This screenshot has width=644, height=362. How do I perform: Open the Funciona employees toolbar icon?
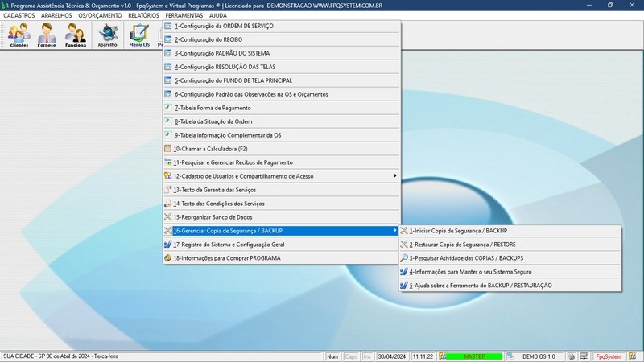pos(76,35)
